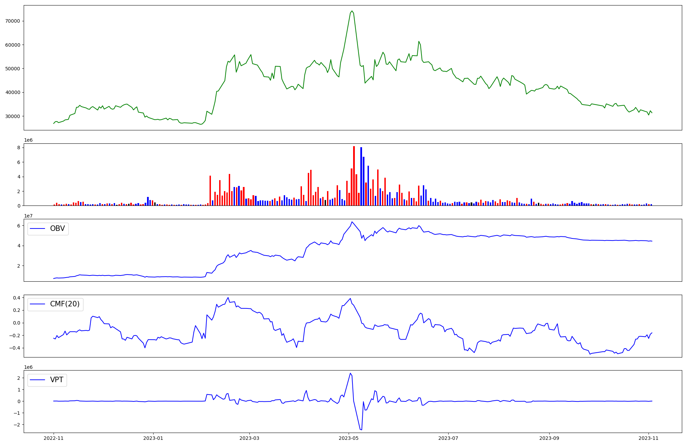Viewport: 687px width, 446px height.
Task: Click the 70000 price axis label
Action: pos(13,21)
